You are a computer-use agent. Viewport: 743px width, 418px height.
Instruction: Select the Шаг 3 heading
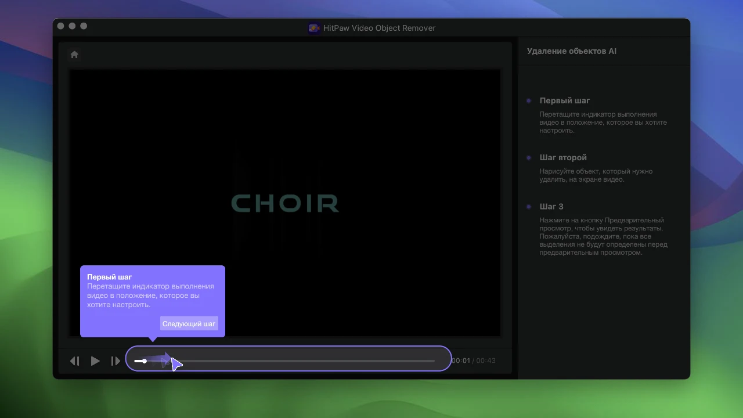pyautogui.click(x=551, y=206)
